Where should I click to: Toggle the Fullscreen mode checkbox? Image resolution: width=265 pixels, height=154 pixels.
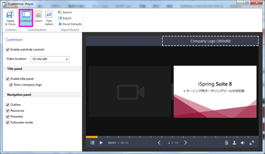8,122
